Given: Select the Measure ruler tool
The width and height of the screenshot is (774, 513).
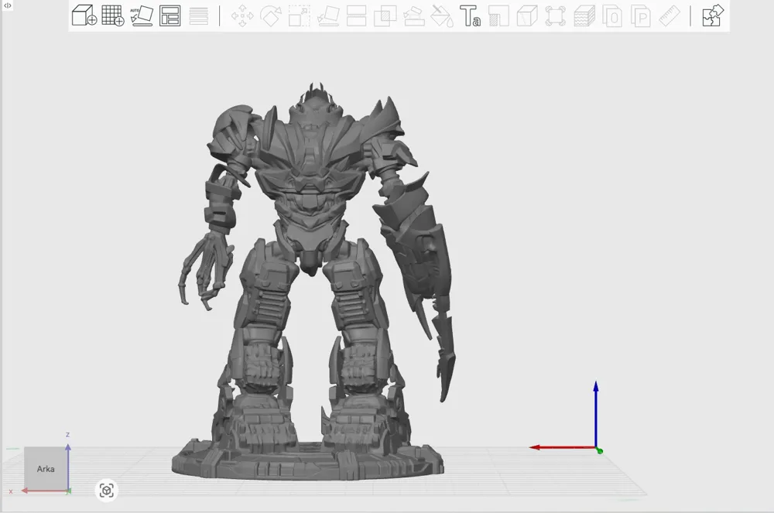Looking at the screenshot, I should pyautogui.click(x=670, y=15).
